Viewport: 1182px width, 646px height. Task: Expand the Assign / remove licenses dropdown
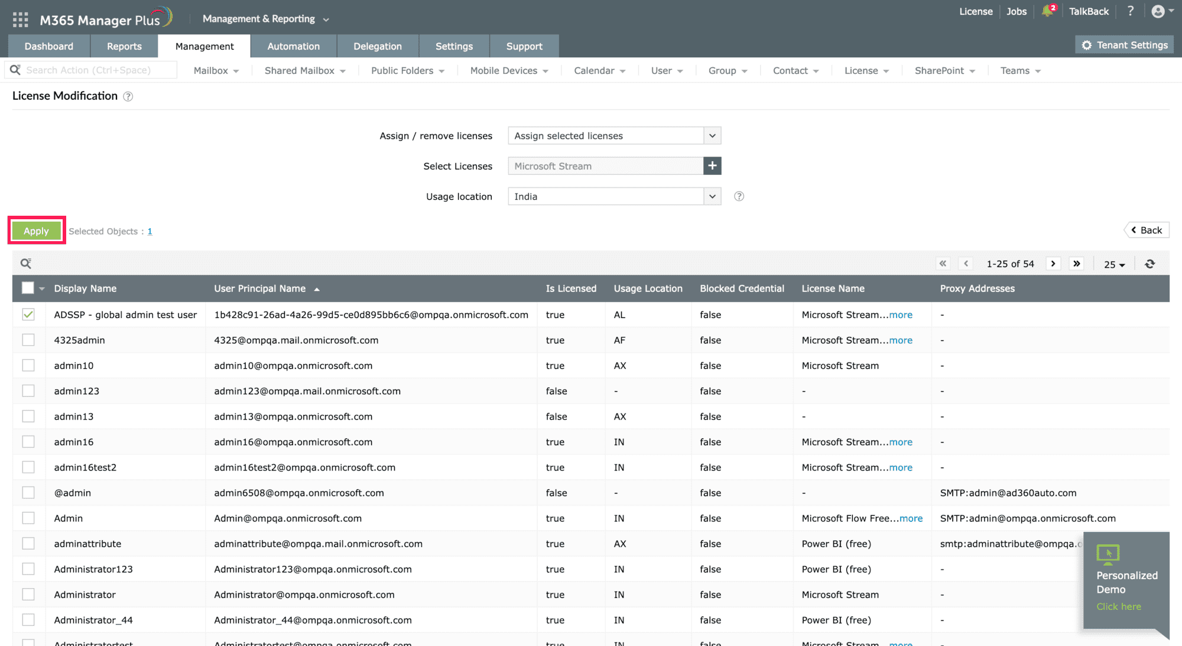click(712, 136)
